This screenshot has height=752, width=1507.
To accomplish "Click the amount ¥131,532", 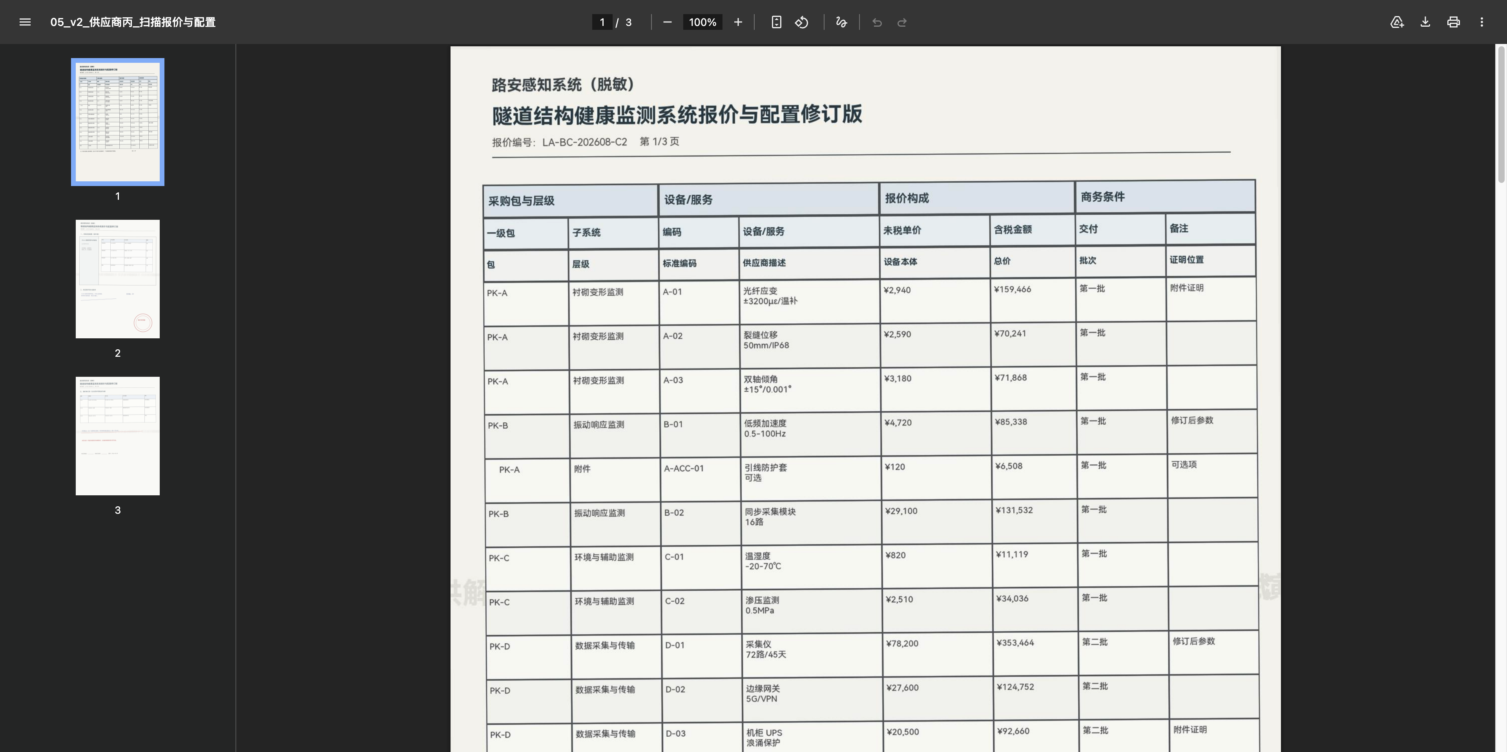I will pyautogui.click(x=1014, y=510).
